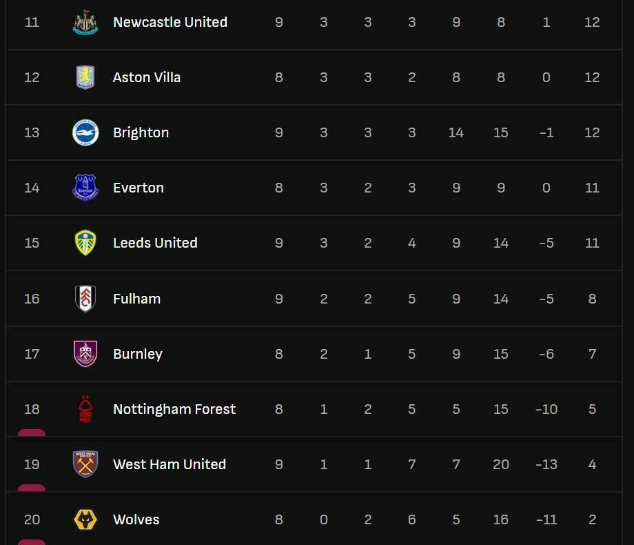The height and width of the screenshot is (545, 634).
Task: Click the Nottingham Forest tree logo
Action: pyautogui.click(x=85, y=409)
